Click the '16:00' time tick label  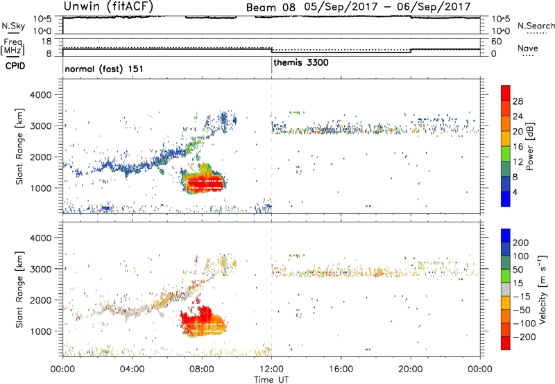pyautogui.click(x=341, y=369)
